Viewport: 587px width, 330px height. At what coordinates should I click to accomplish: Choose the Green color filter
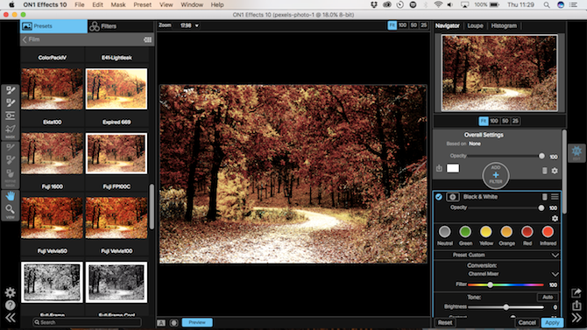465,232
